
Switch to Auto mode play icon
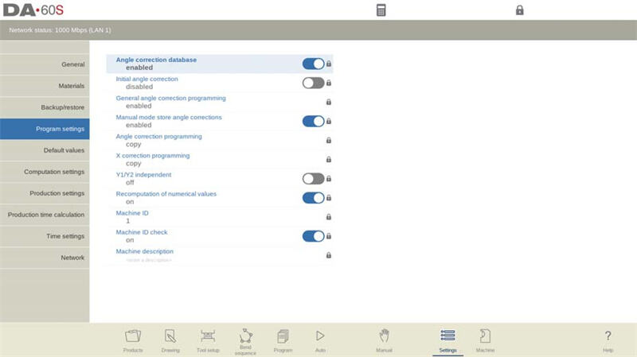(x=320, y=336)
